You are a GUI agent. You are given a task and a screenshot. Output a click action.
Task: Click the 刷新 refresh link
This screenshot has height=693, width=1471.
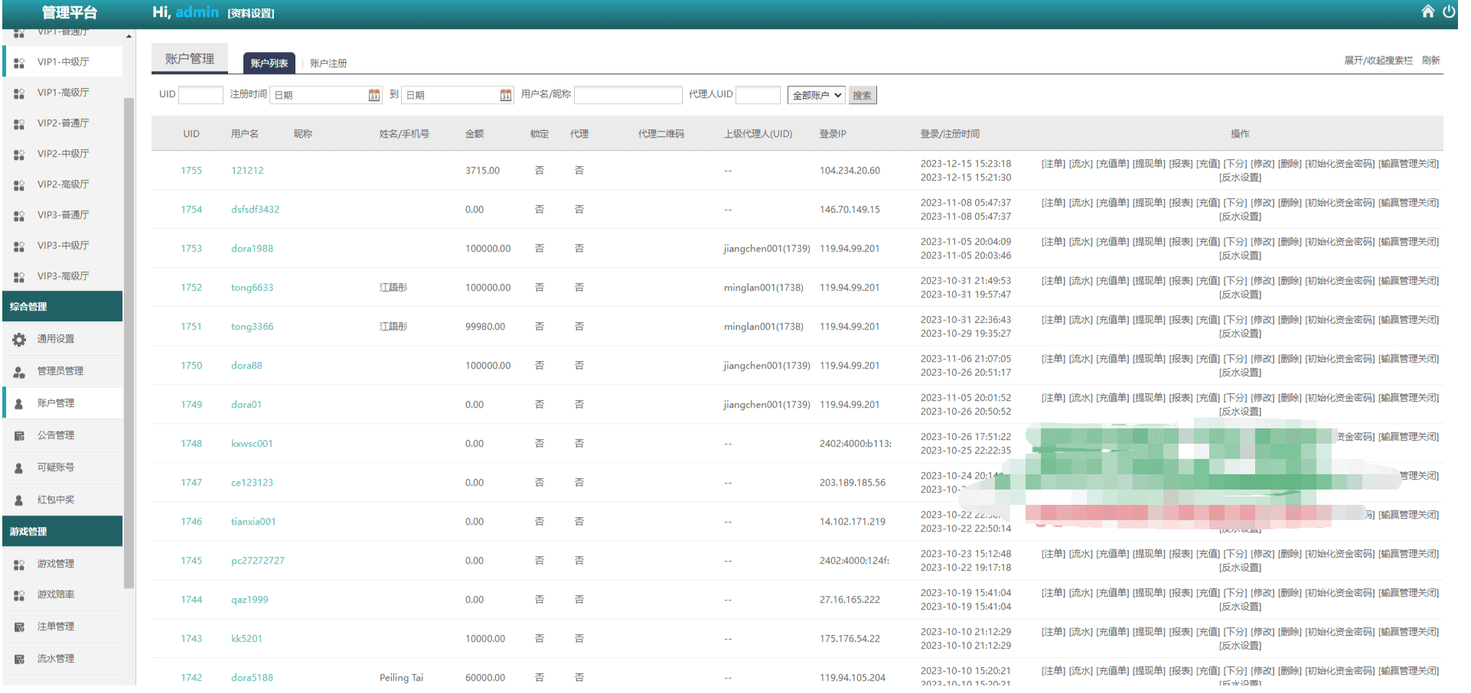click(1430, 60)
